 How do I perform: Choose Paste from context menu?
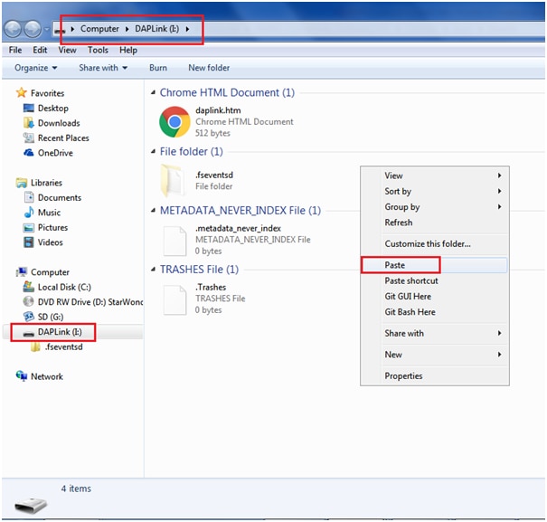point(435,265)
